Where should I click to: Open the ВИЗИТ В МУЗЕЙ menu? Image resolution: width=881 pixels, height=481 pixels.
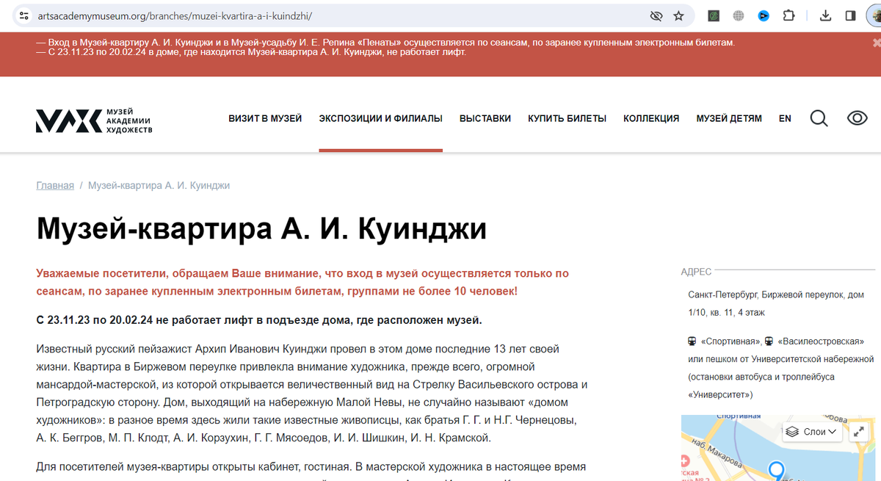click(x=265, y=118)
